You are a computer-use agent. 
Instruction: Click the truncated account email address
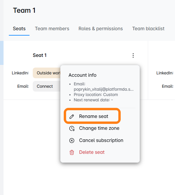[104, 89]
